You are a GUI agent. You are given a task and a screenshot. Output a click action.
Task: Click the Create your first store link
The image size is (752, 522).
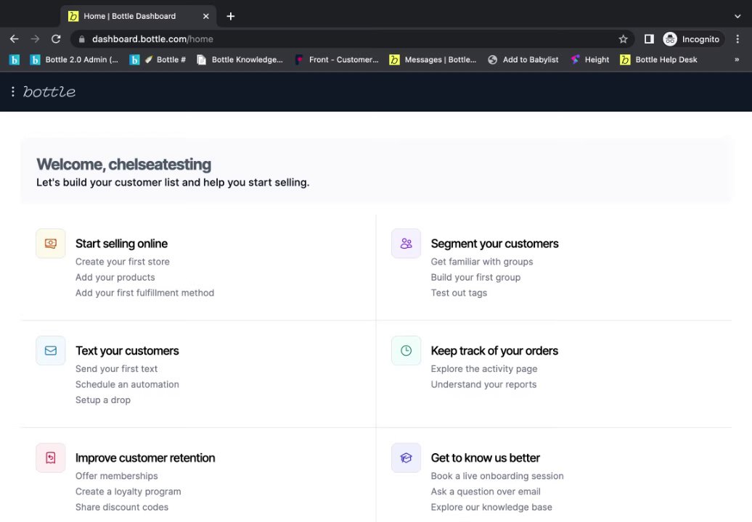pyautogui.click(x=123, y=262)
